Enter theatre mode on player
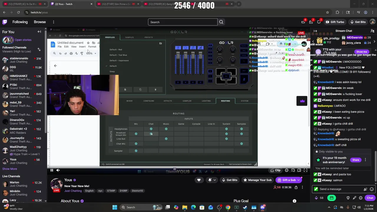 click(x=299, y=170)
